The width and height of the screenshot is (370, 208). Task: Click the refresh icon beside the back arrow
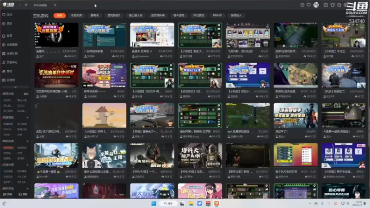click(26, 5)
